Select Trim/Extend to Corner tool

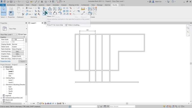pyautogui.click(x=60, y=13)
